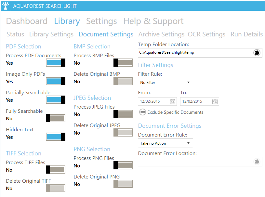This screenshot has height=197, width=265.
Task: Enable Process JPEG Files switch
Action: 123,114
